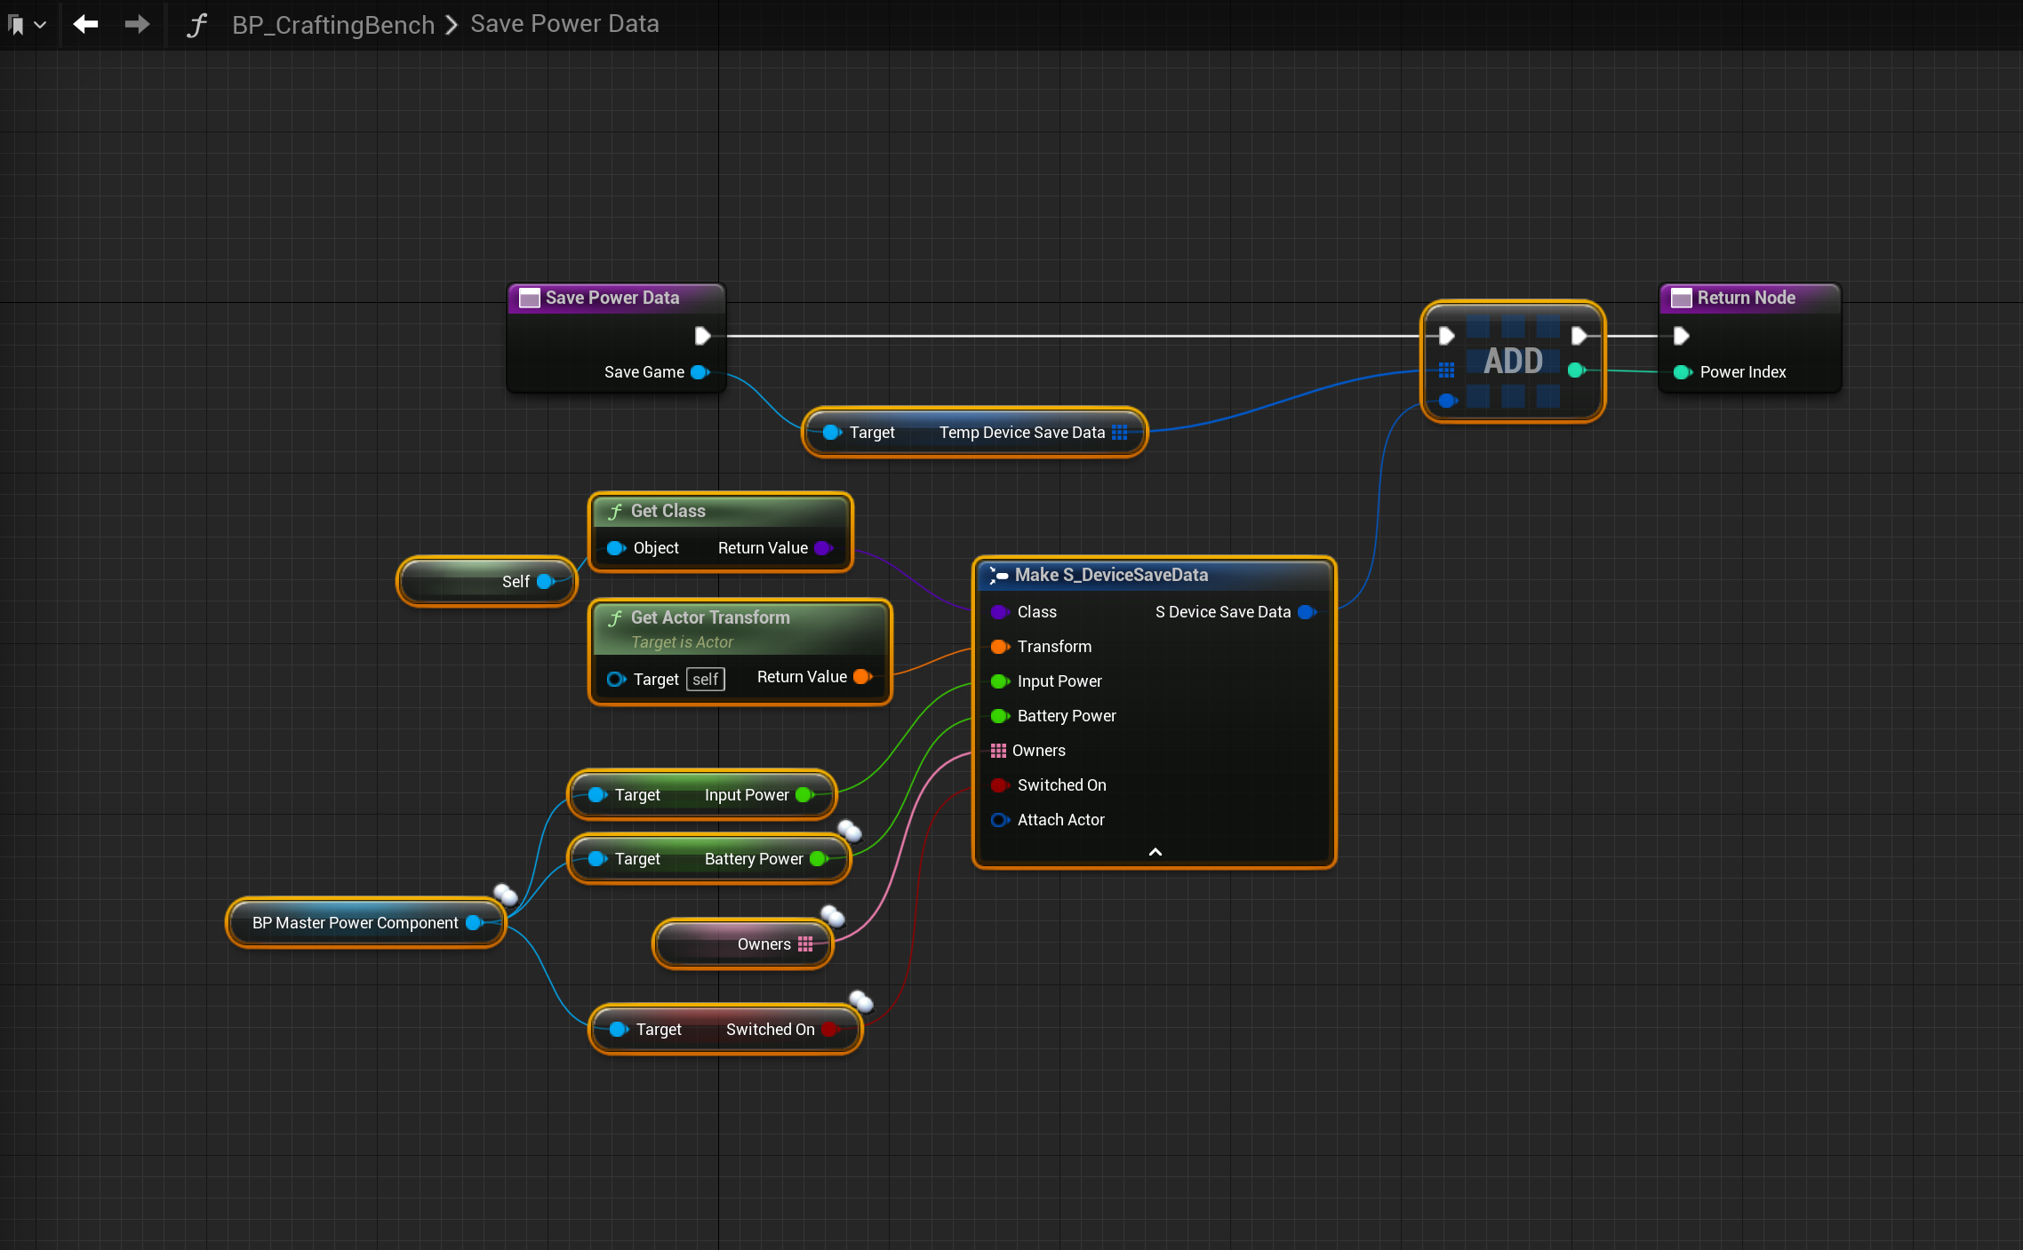Viewport: 2023px width, 1250px height.
Task: Collapse the Make S_DeviceSaveData node pins
Action: pos(1155,852)
